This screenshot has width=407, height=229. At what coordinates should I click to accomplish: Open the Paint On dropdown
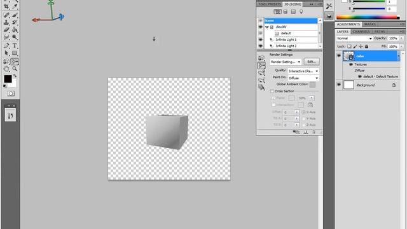tap(303, 78)
